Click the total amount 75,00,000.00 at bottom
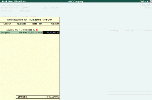 pos(52,97)
